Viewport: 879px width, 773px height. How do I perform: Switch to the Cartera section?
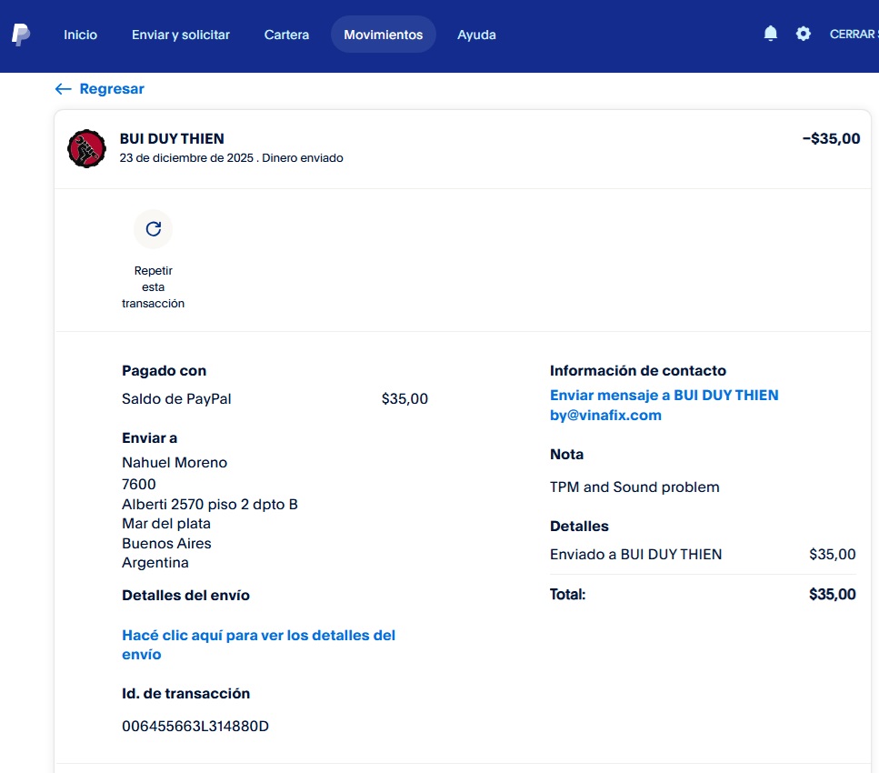click(286, 35)
